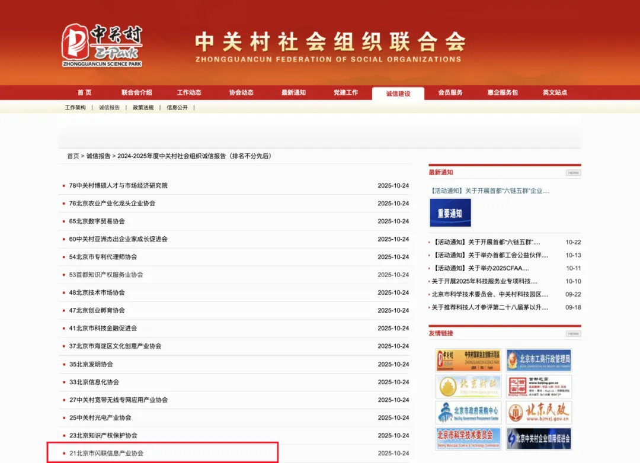
Task: Go to 首页 in the navigation bar
Action: pyautogui.click(x=84, y=92)
